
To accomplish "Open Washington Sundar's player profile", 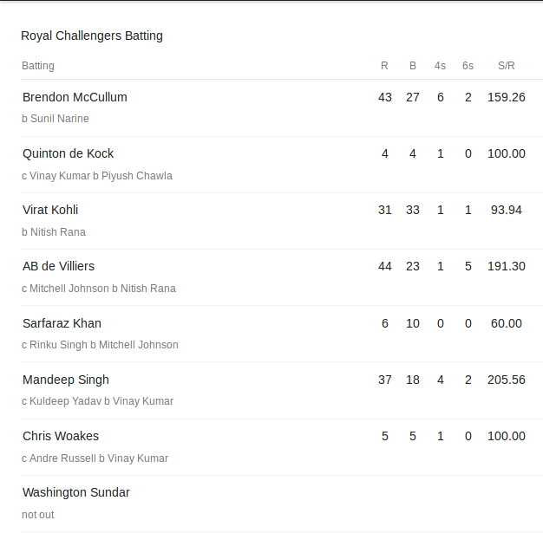I will 75,492.
